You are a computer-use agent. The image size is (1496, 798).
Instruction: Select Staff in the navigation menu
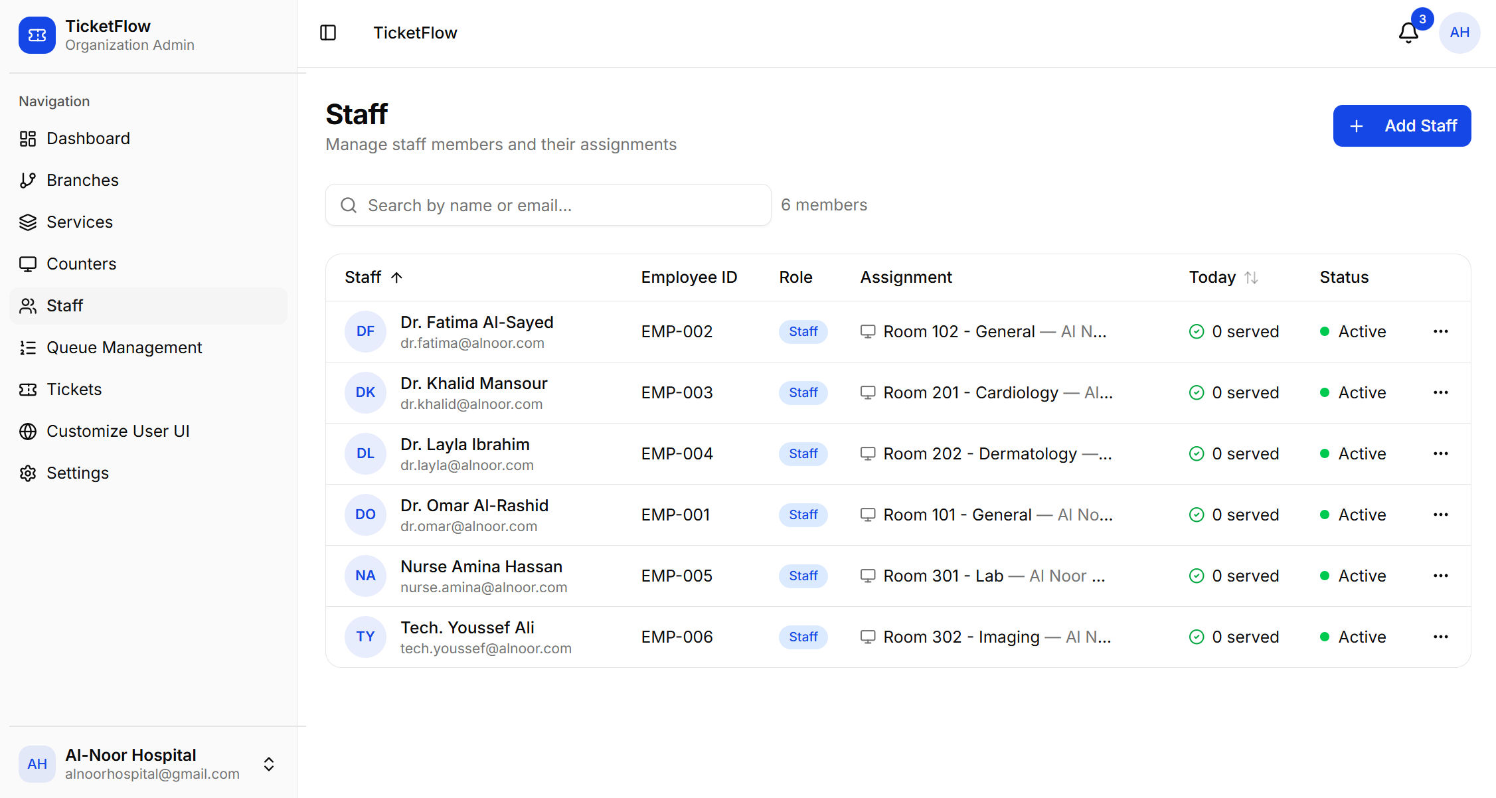64,305
